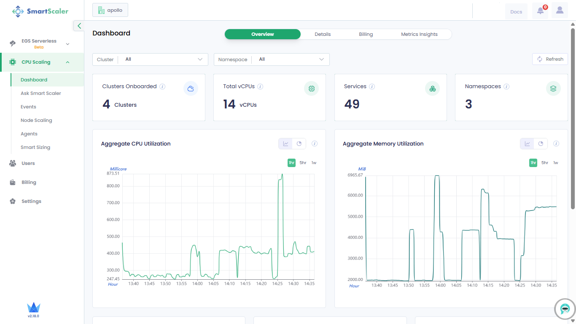
Task: Open the notifications bell icon
Action: tap(540, 11)
